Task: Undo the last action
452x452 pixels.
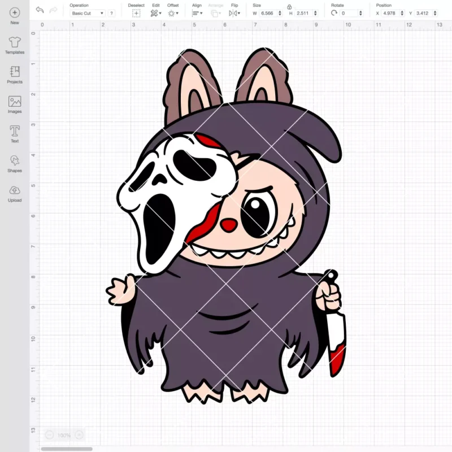Action: [40, 10]
